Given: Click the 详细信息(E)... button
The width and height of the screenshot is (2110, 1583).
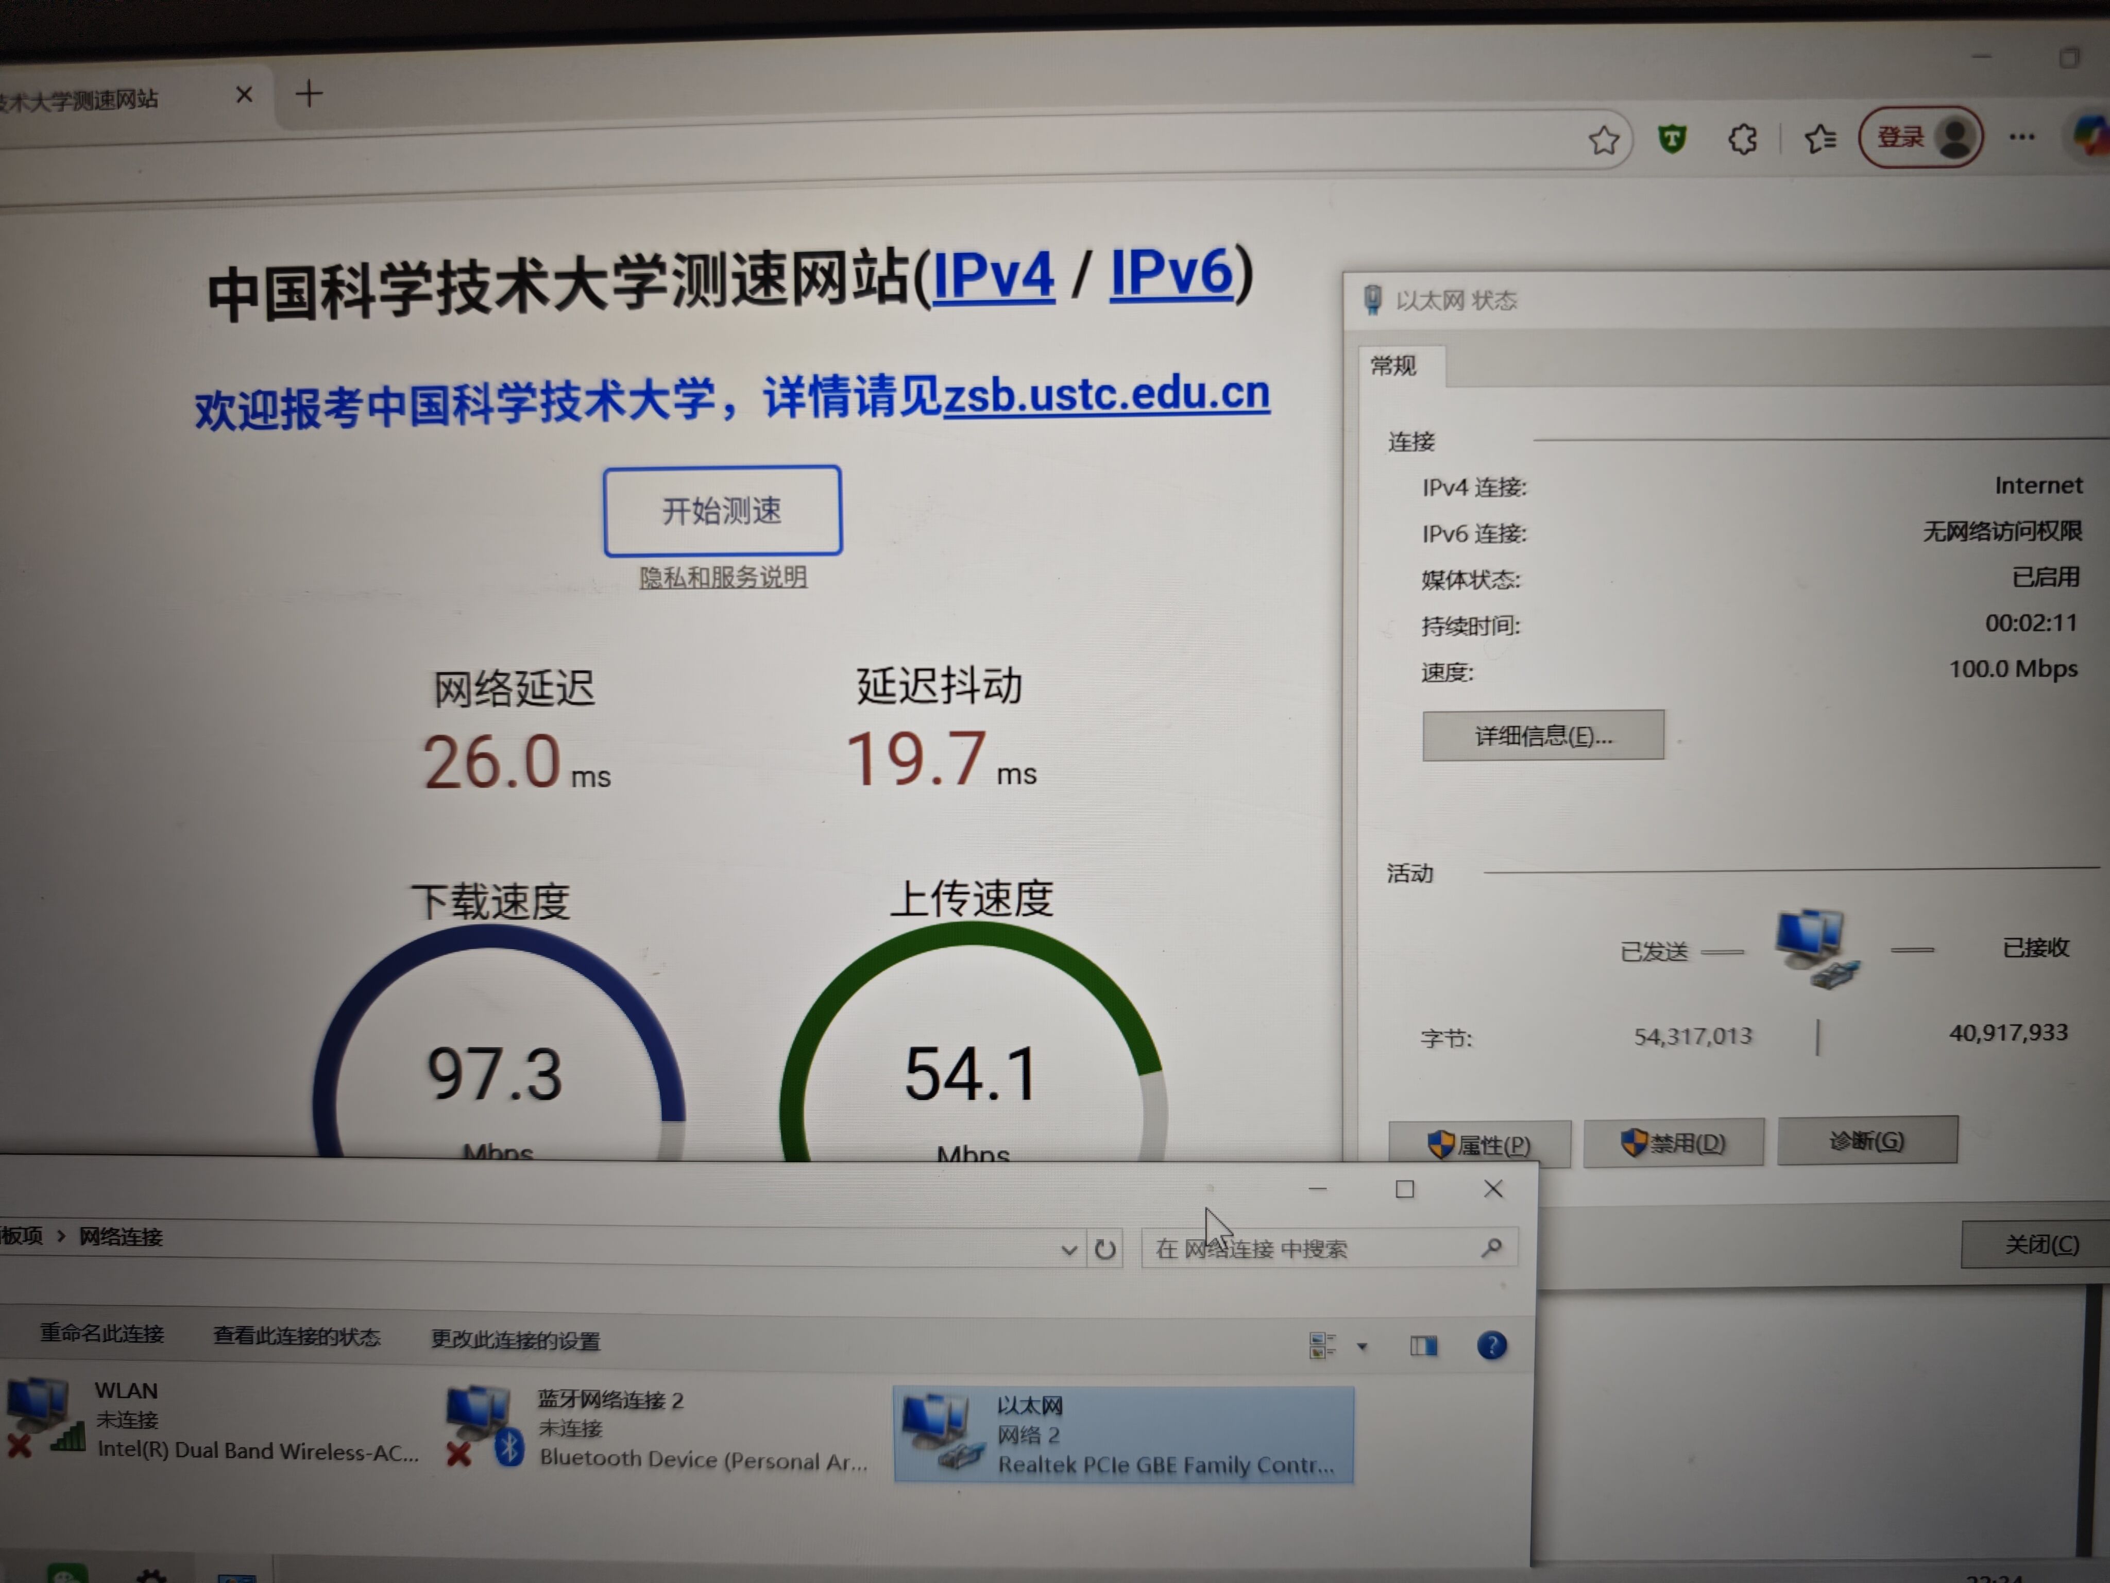Looking at the screenshot, I should point(1542,736).
